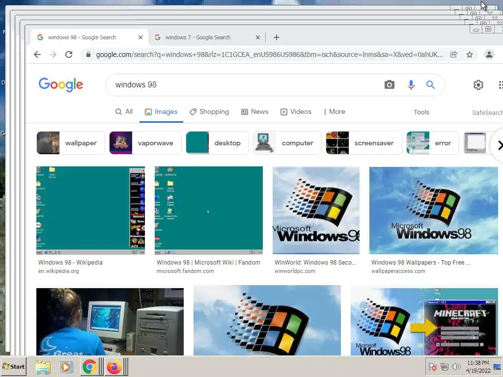Open the thumbnail of woman at old computer

(x=110, y=322)
